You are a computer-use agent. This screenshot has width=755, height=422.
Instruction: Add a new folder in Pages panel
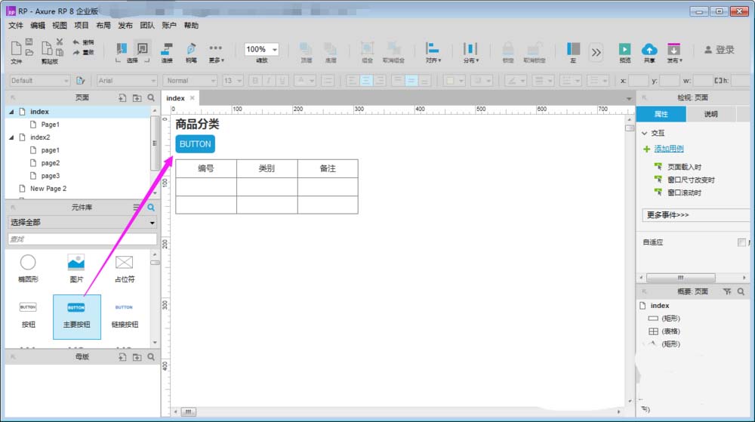(x=137, y=97)
